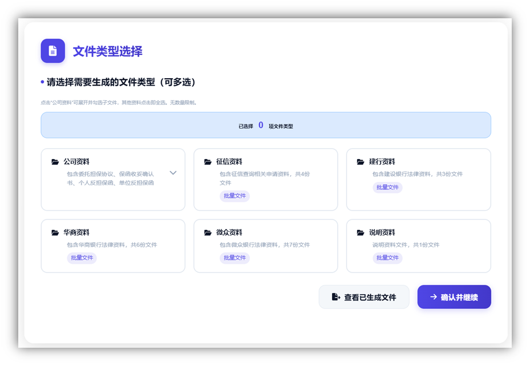Click the folder icon next to 征信资料
Image resolution: width=530 pixels, height=366 pixels.
[208, 162]
